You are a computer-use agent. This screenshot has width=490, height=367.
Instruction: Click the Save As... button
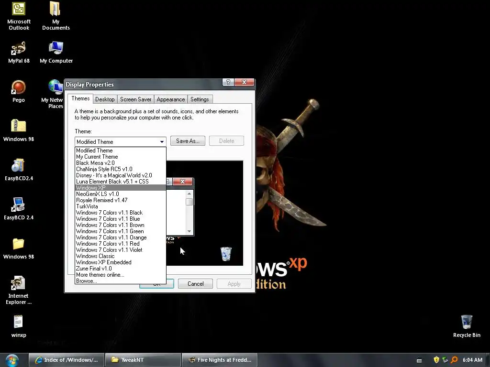point(188,141)
